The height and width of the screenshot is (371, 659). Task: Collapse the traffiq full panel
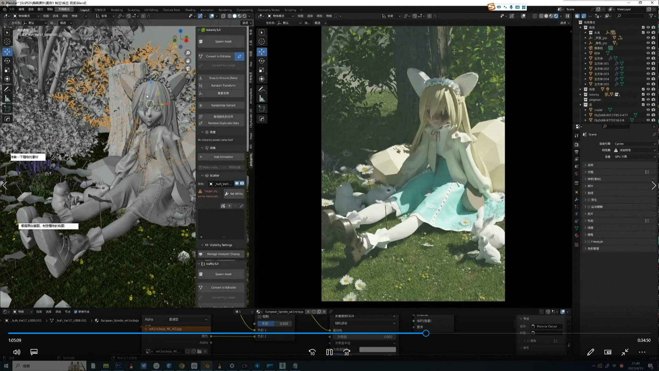pos(199,263)
